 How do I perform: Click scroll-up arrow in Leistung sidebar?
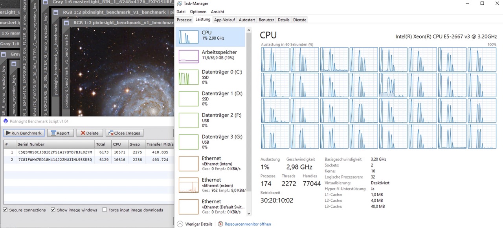click(x=249, y=30)
